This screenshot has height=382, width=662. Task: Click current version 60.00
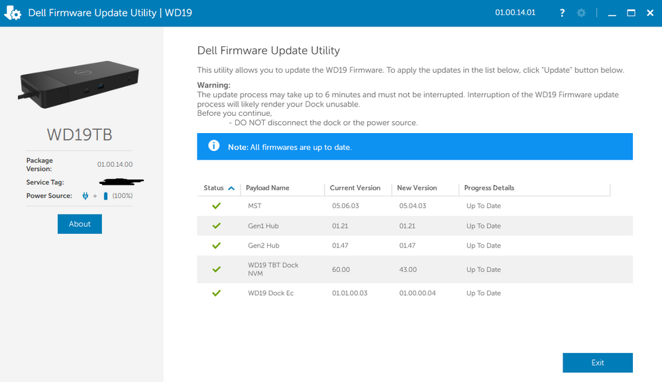click(x=341, y=269)
